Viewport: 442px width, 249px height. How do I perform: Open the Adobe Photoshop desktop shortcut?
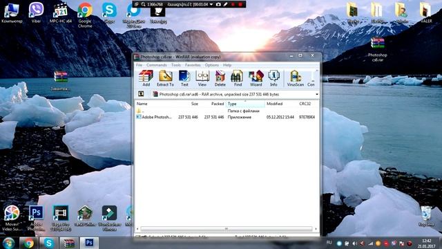coord(36,218)
